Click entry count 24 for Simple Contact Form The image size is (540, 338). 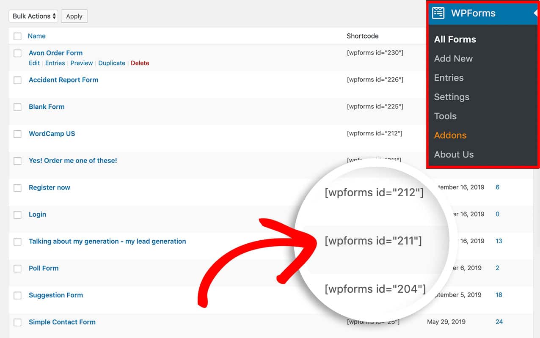tap(499, 322)
